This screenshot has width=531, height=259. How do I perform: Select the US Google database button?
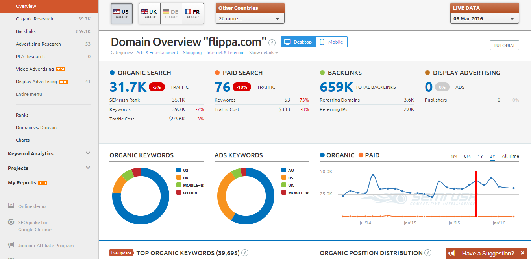(x=122, y=14)
